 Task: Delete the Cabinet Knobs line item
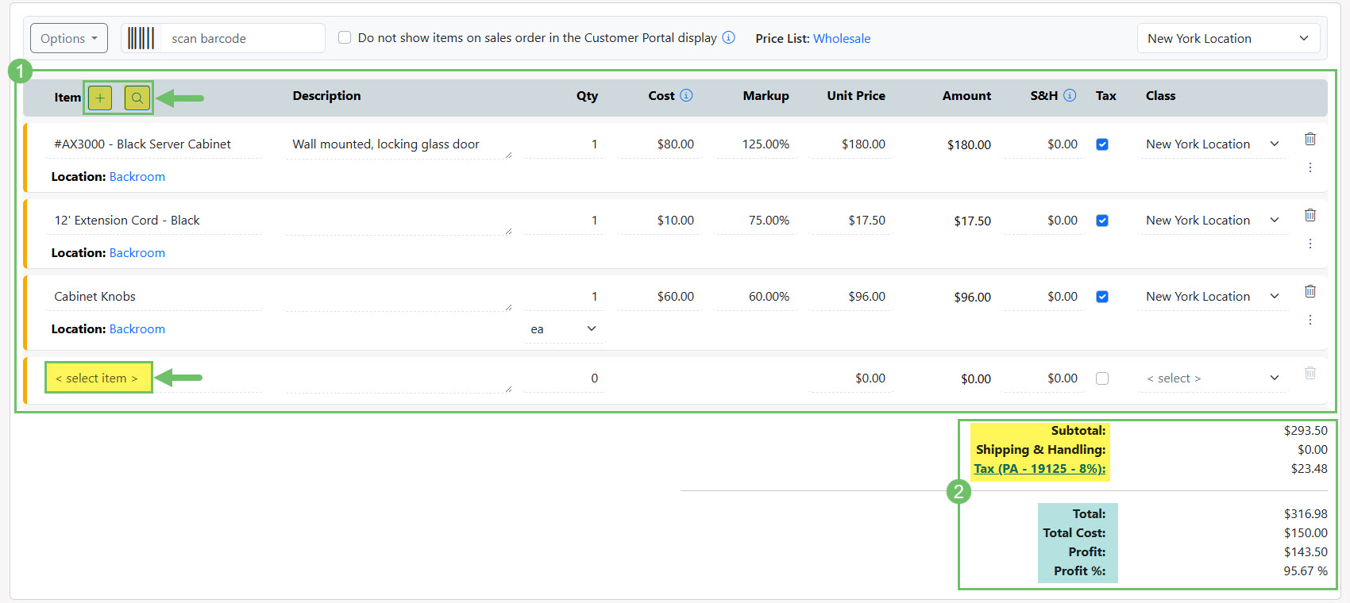pyautogui.click(x=1310, y=291)
